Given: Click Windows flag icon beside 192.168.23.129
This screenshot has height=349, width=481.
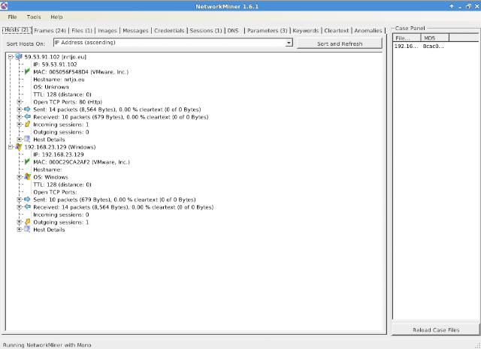Looking at the screenshot, I should 19,147.
